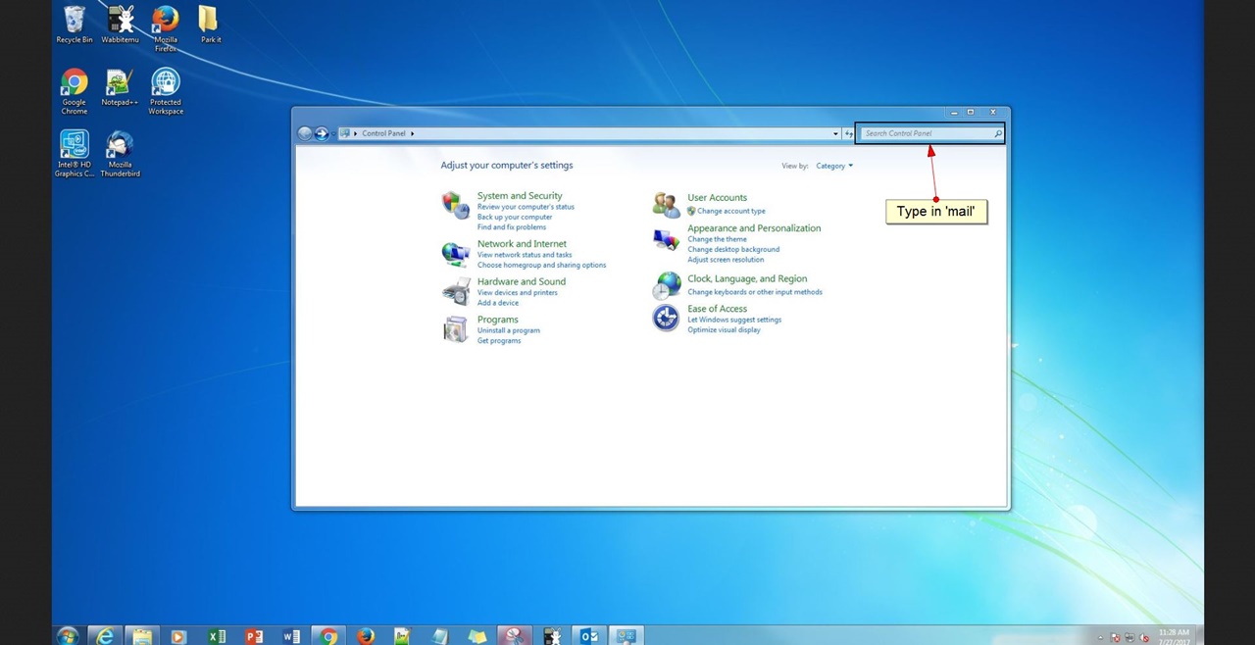Open the Programs category heading
1255x645 pixels.
tap(498, 320)
